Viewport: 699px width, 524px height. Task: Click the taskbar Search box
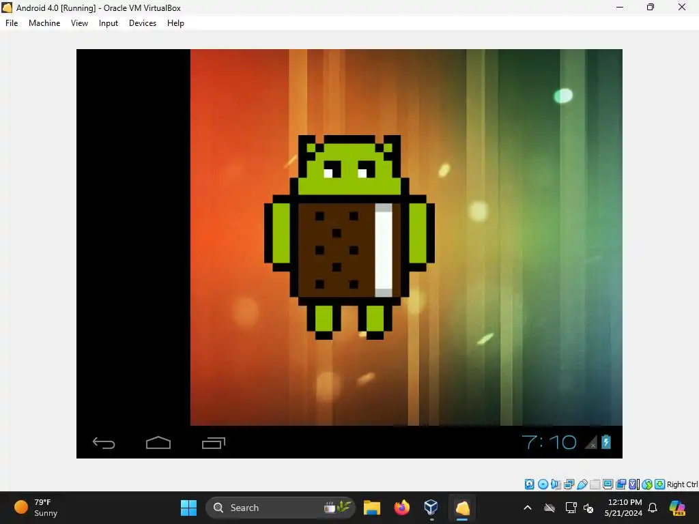pos(281,508)
